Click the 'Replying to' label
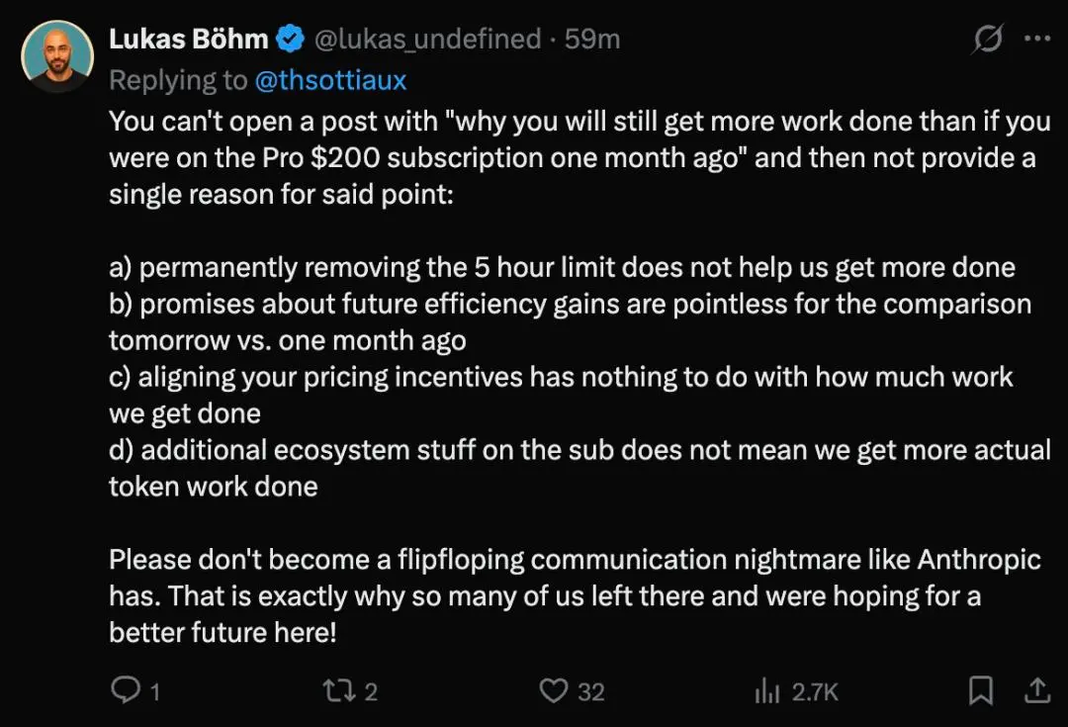This screenshot has height=727, width=1068. tap(178, 80)
